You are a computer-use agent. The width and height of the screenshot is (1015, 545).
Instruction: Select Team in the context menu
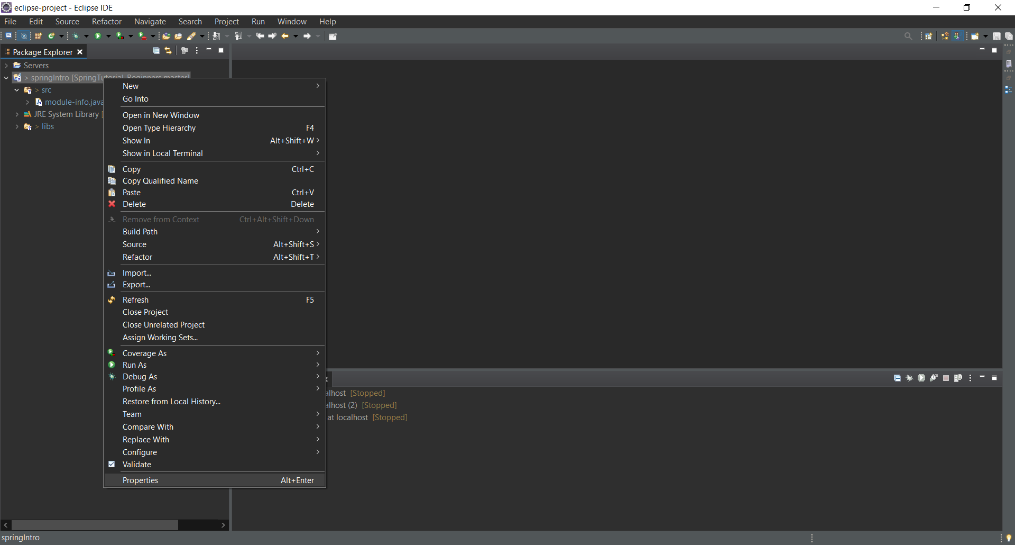[x=215, y=414]
